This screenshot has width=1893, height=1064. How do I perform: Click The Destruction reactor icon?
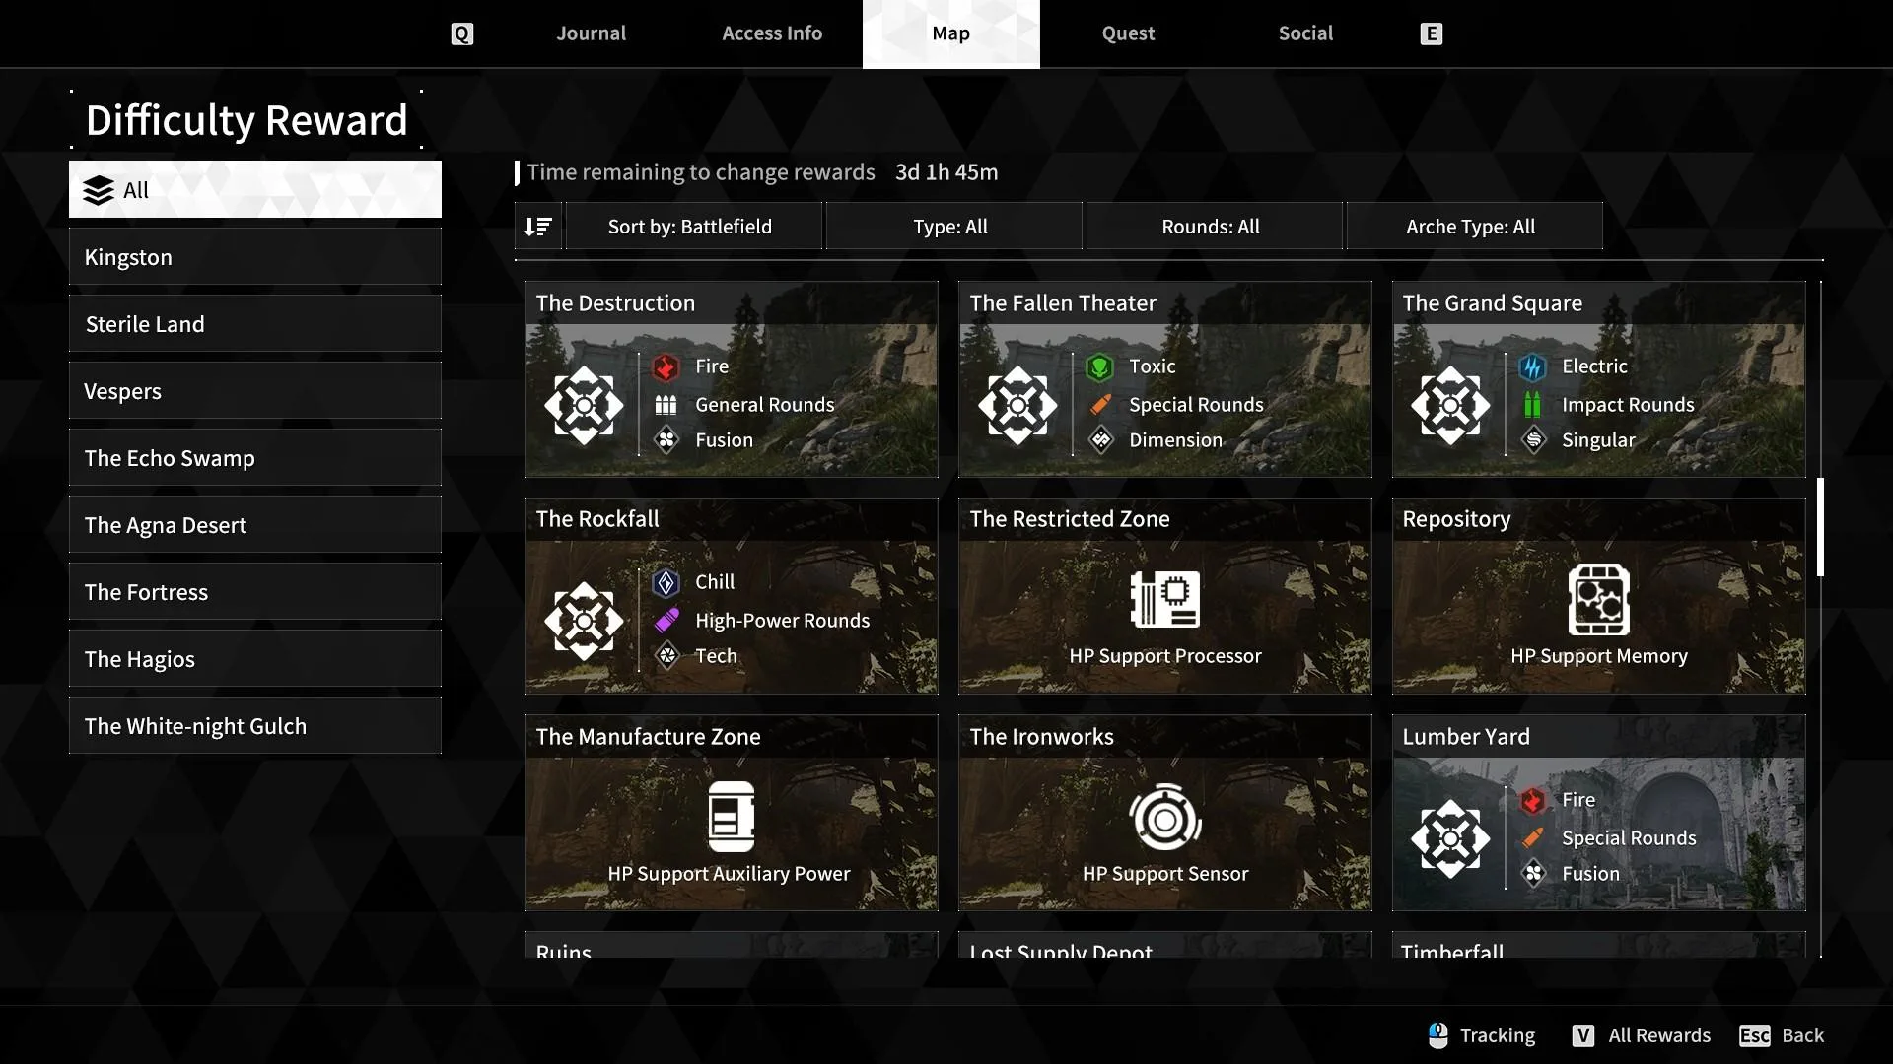584,405
